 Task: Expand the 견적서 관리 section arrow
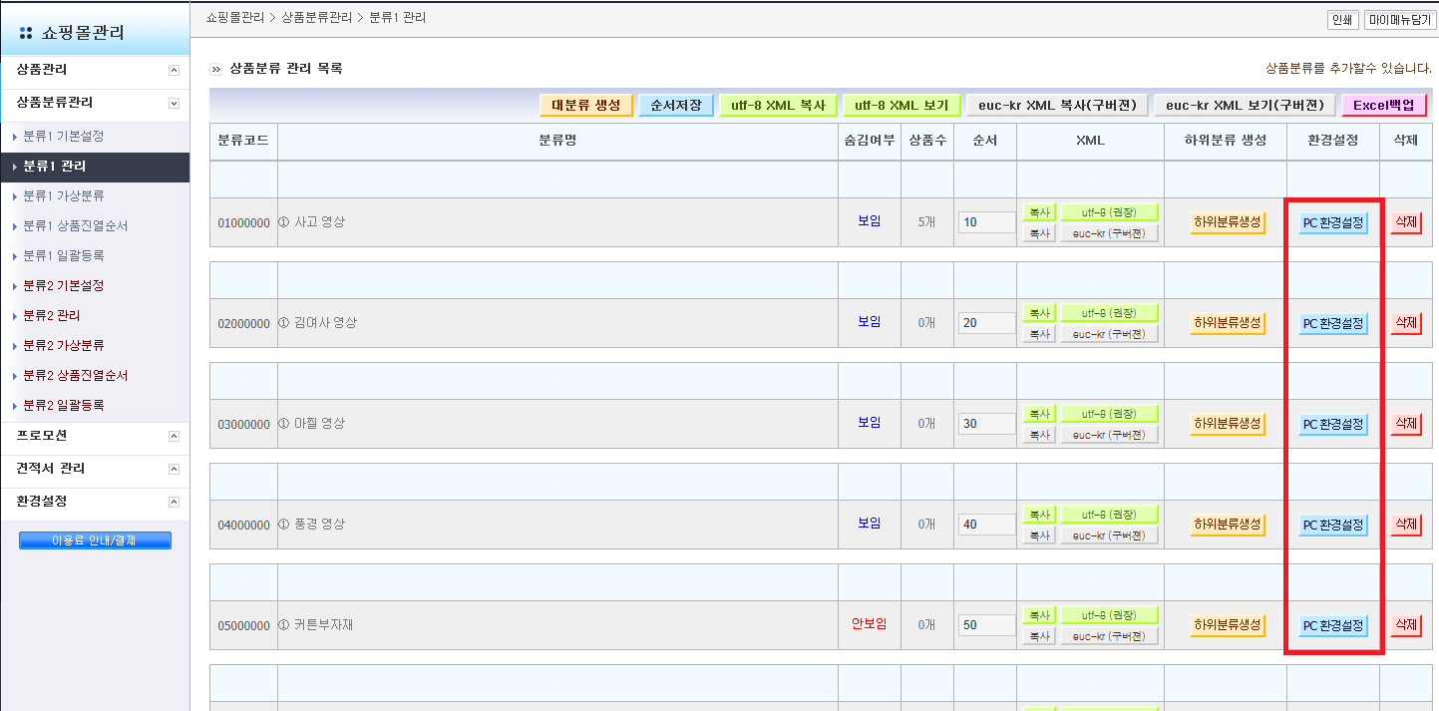pos(174,469)
